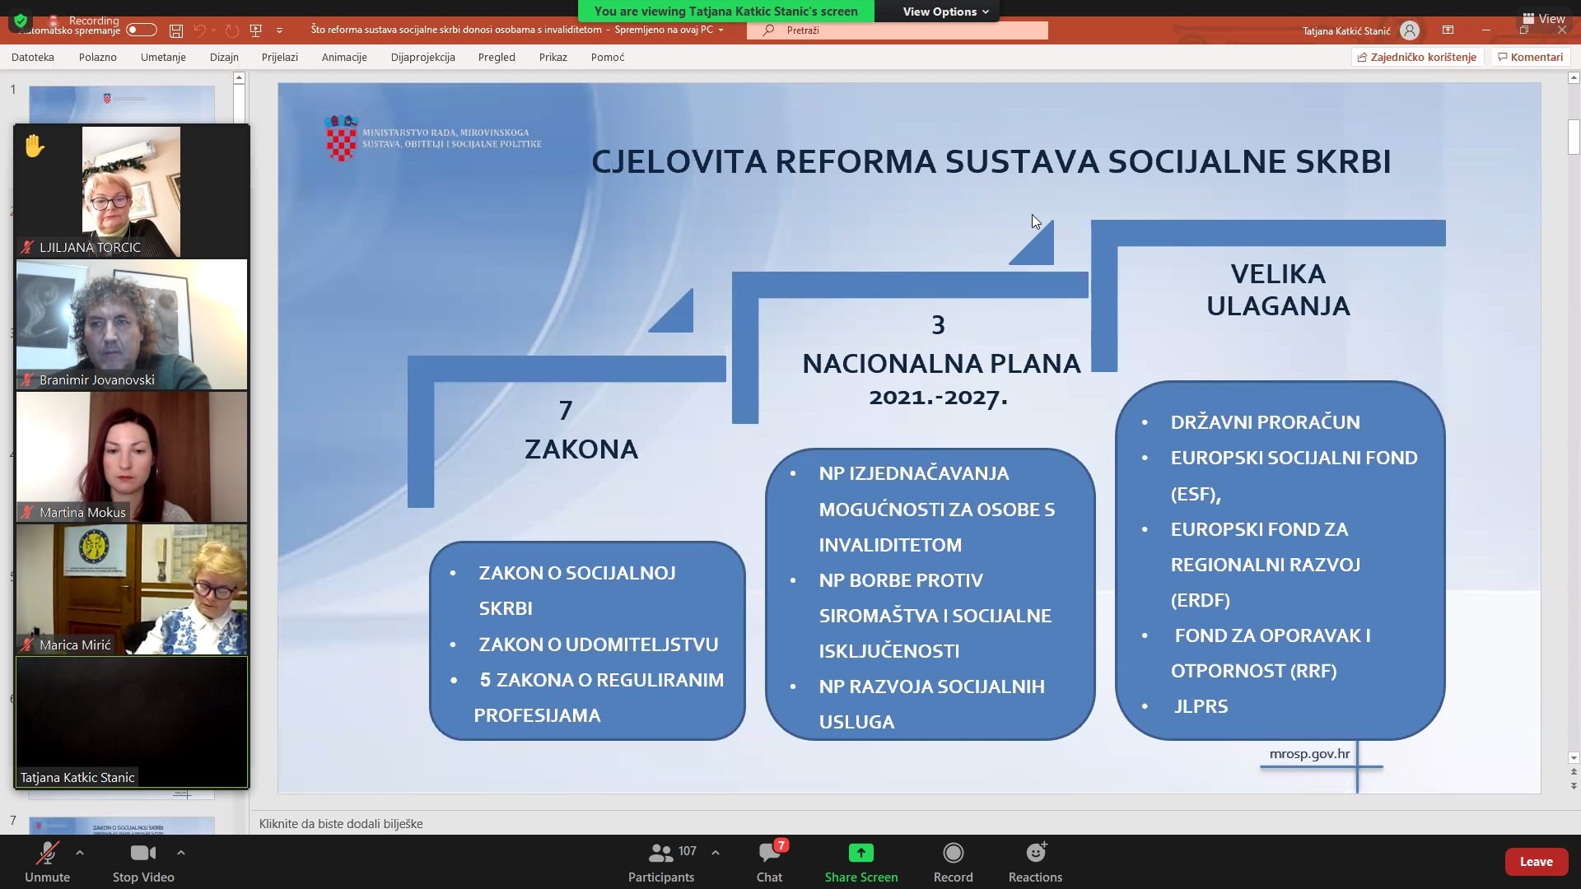Click the NP RAZVOJA SOCIJALNIH USLUGA bullet
This screenshot has width=1581, height=889.
pos(931,704)
